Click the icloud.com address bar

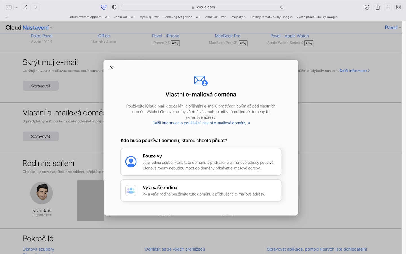pos(203,7)
